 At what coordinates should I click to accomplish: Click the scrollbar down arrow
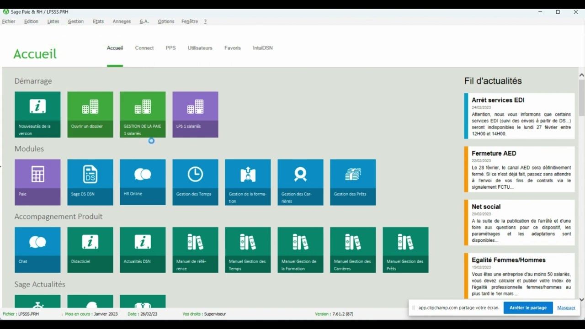(x=582, y=300)
